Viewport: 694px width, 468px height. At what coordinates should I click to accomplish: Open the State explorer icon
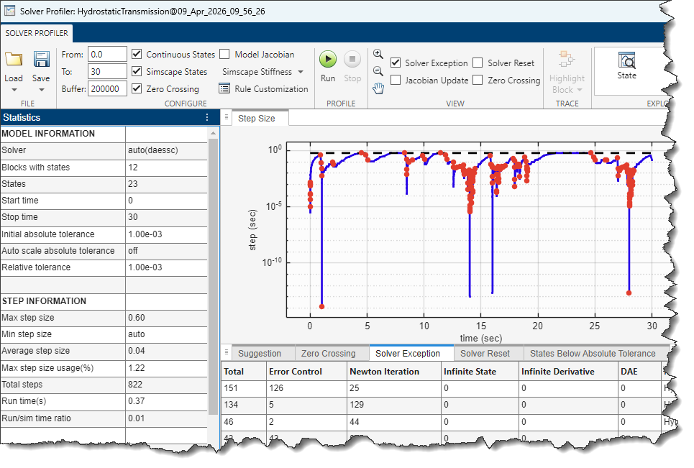pyautogui.click(x=626, y=61)
